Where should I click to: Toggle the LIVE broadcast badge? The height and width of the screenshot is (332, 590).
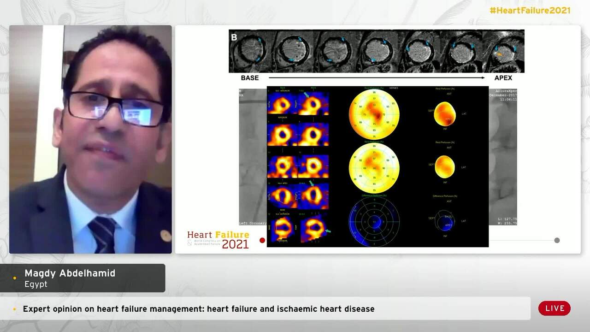[x=555, y=308]
